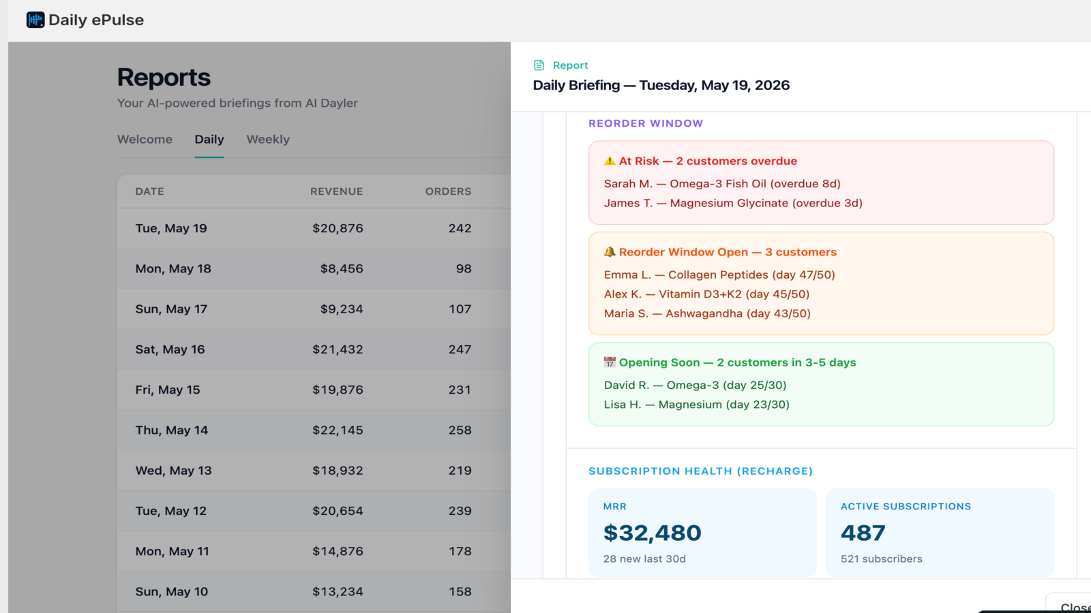Close the report panel
This screenshot has width=1091, height=613.
[1071, 605]
